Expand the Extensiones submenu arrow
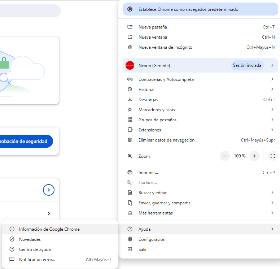The height and width of the screenshot is (269, 280). pos(272,130)
